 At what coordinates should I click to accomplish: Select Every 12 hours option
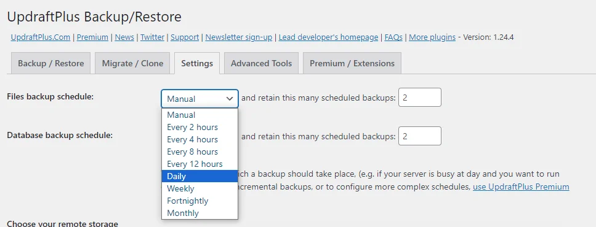coord(200,164)
